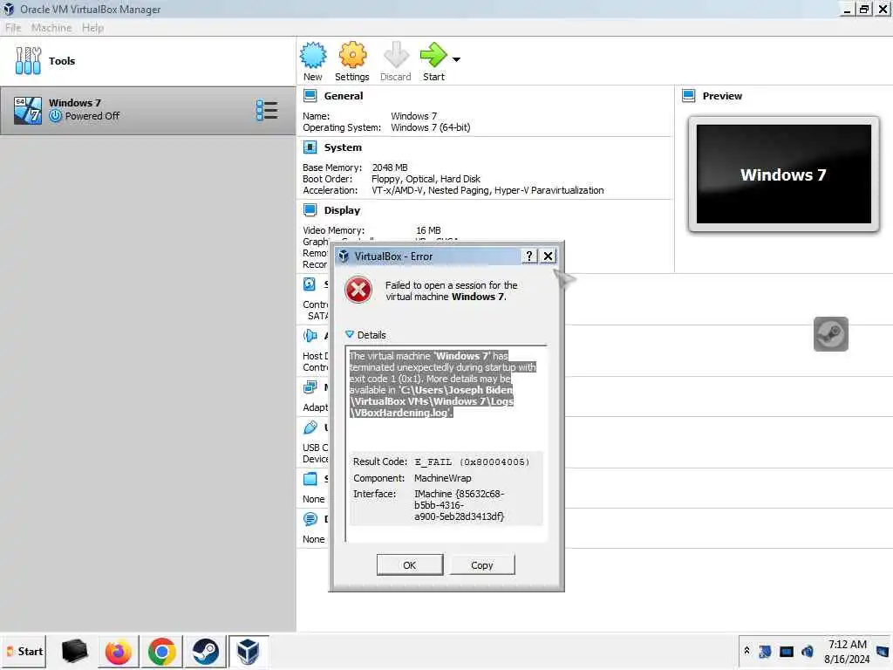Open Steam from the taskbar

click(x=206, y=651)
